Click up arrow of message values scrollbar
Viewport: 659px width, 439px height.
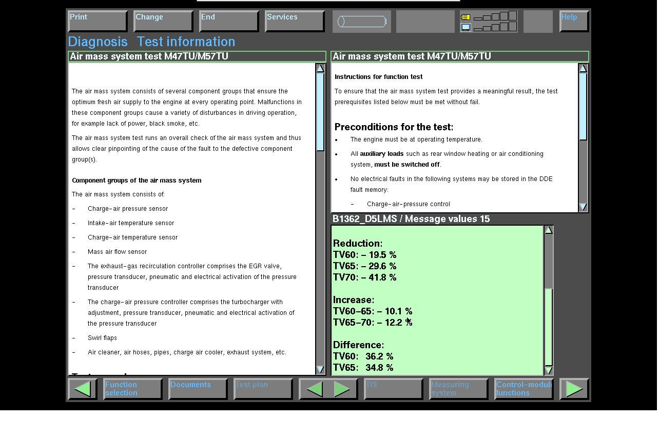click(548, 230)
